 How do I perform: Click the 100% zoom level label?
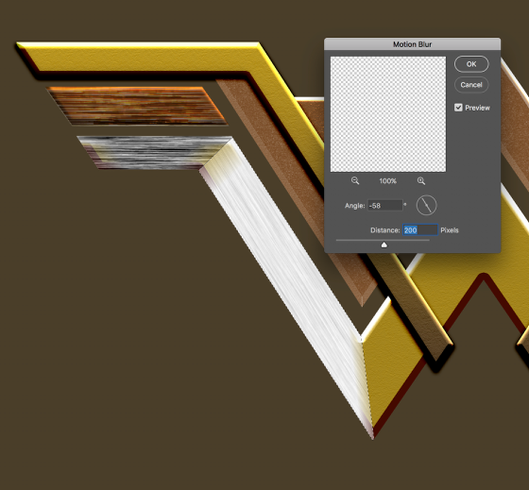pyautogui.click(x=387, y=181)
